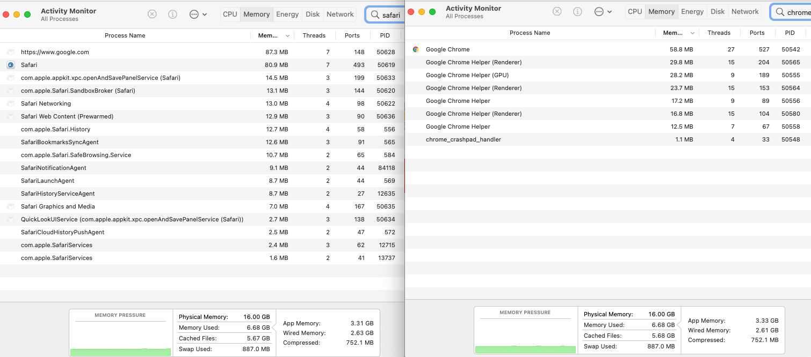Select the com.apple.Safari.SafeBrowsing.Service row

tap(202, 155)
